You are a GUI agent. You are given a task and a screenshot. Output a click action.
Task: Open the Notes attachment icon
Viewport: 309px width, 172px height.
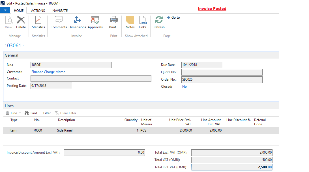click(130, 22)
